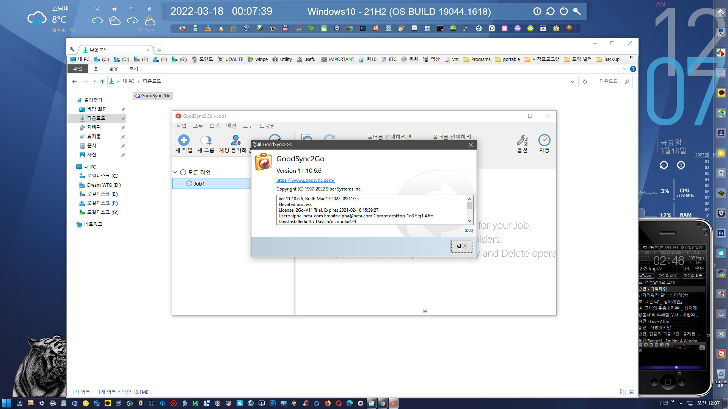
Task: Expand the Explorer ribbon chevron
Action: [625, 69]
